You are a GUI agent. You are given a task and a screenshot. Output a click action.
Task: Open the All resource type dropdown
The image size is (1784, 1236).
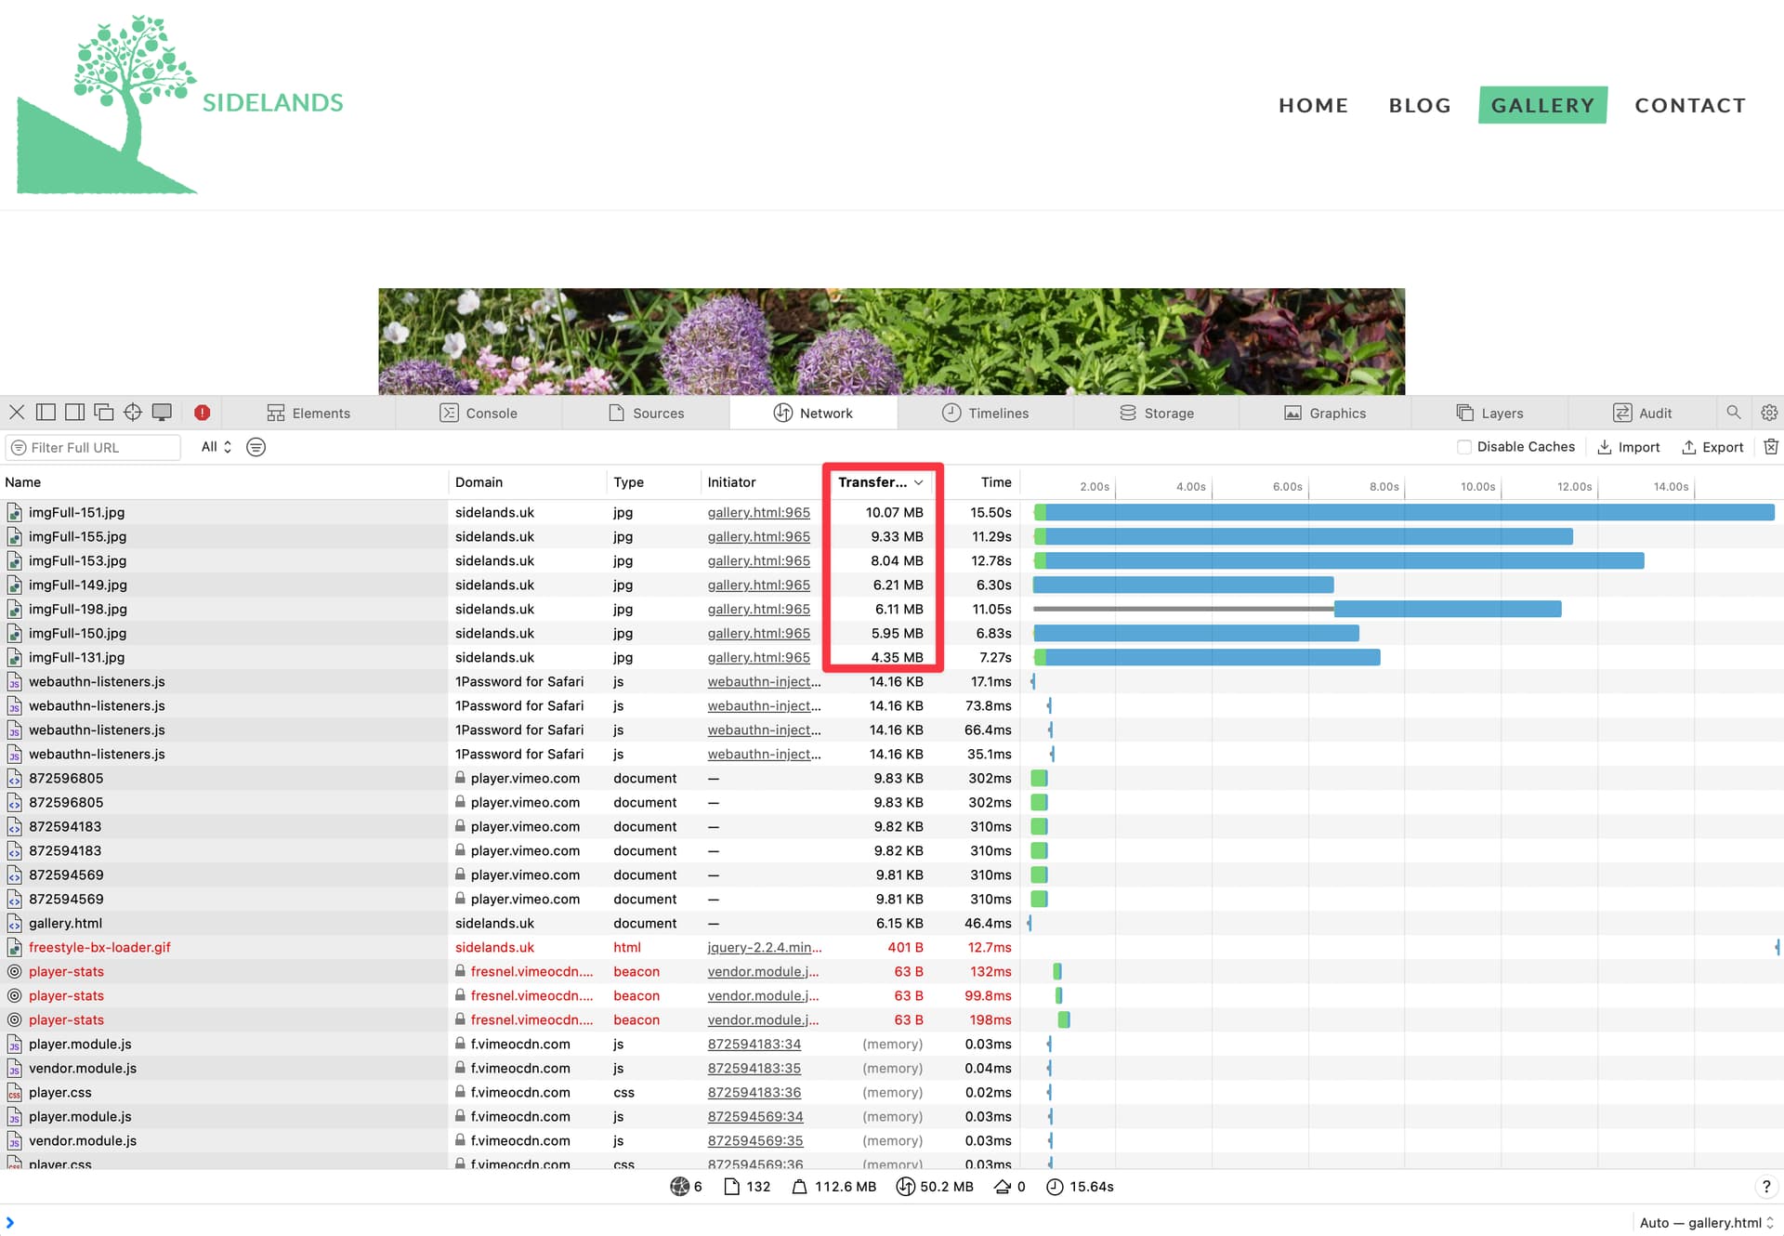click(x=216, y=447)
